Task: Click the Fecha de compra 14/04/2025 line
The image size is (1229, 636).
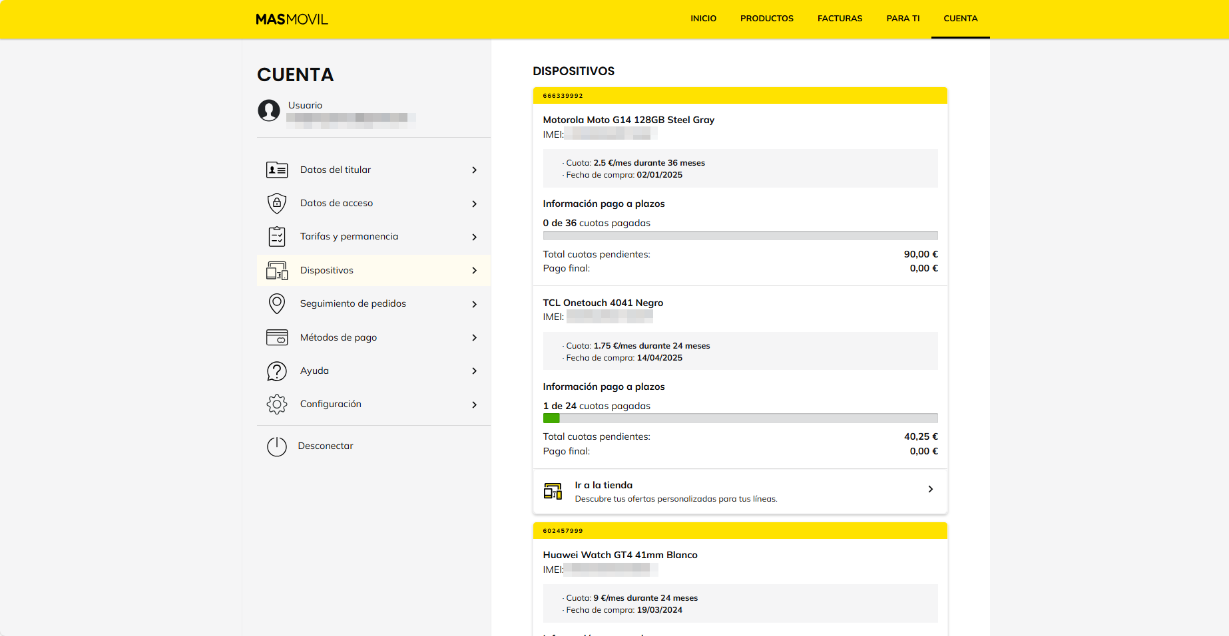Action: coord(622,358)
